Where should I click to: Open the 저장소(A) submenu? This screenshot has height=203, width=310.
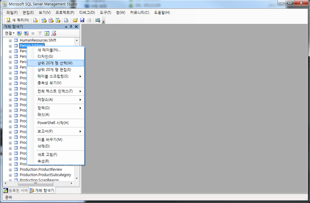pyautogui.click(x=56, y=100)
